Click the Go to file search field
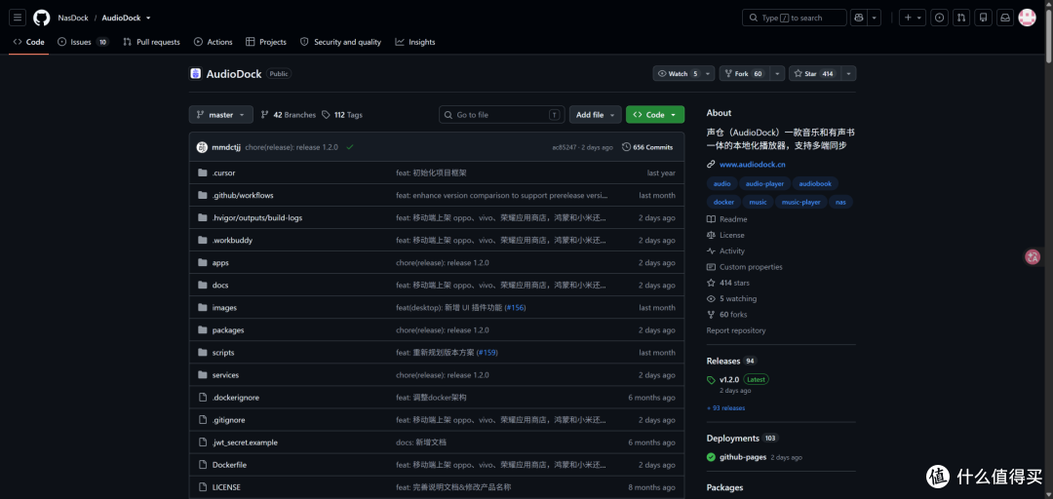Viewport: 1053px width, 499px height. click(502, 115)
